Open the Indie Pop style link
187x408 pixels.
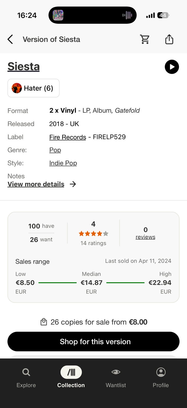pyautogui.click(x=63, y=163)
